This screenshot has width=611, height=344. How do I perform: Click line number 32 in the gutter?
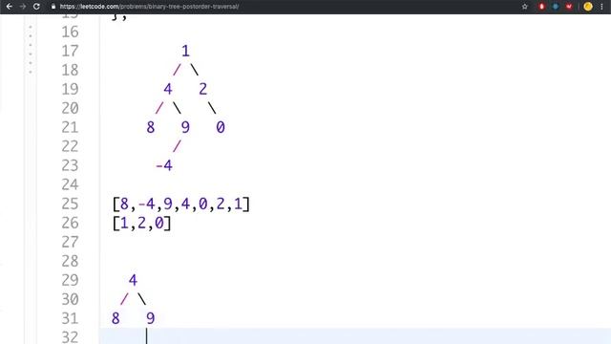click(x=70, y=337)
